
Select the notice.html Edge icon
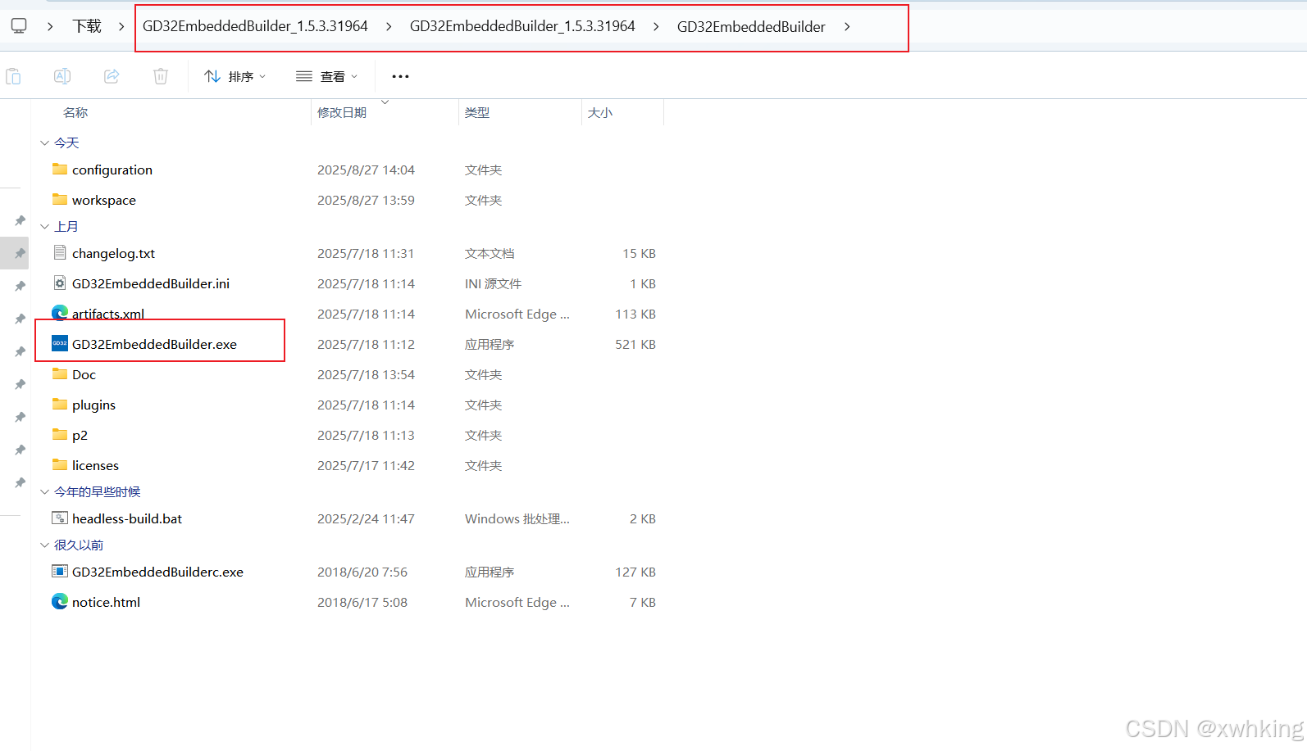tap(60, 602)
